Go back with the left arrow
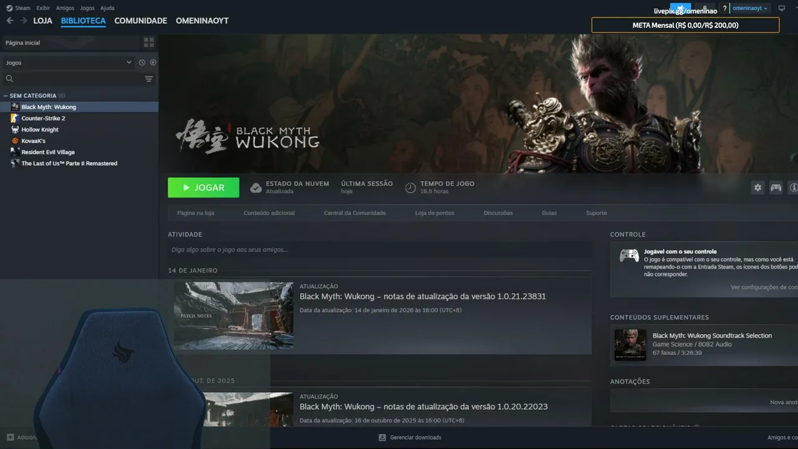Image resolution: width=798 pixels, height=449 pixels. (x=9, y=21)
